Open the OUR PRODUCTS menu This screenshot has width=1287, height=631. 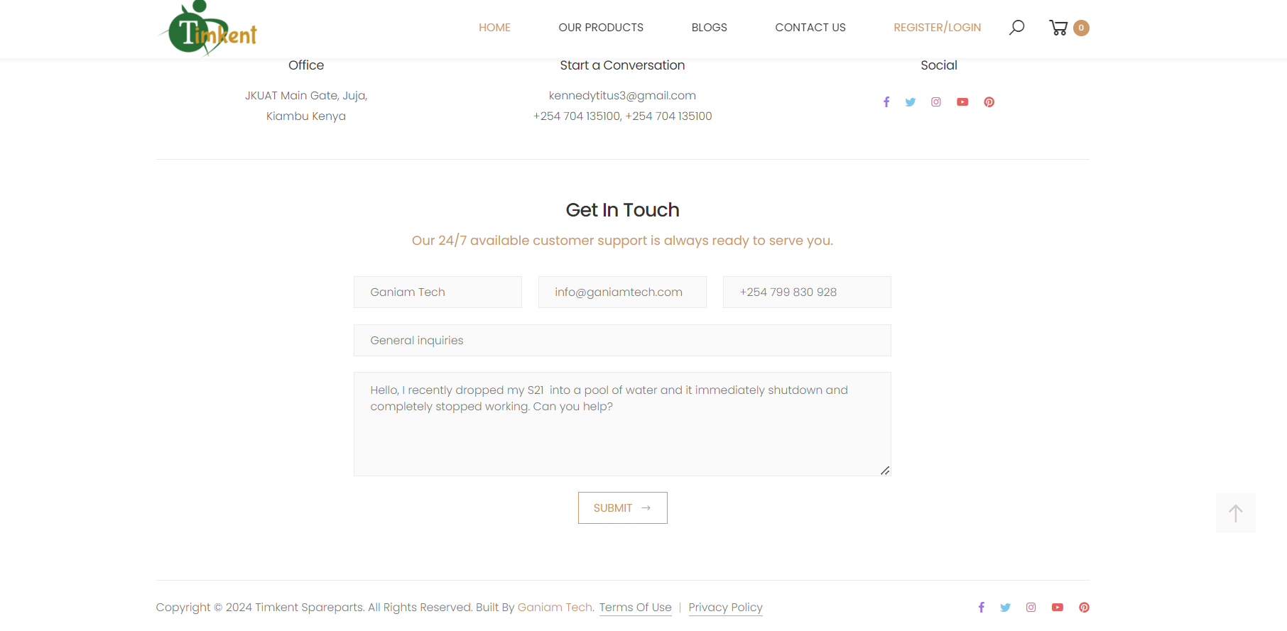coord(601,28)
